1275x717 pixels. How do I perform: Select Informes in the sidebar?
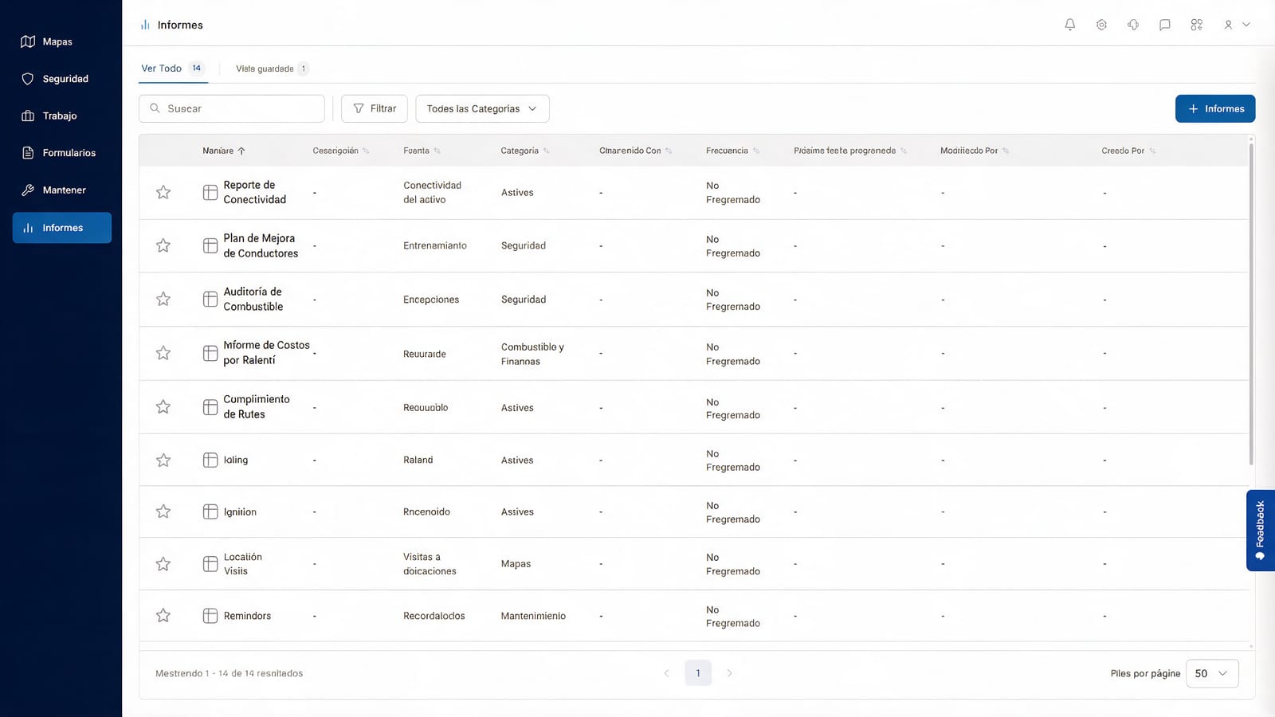[61, 228]
